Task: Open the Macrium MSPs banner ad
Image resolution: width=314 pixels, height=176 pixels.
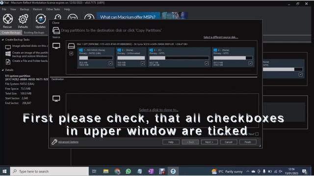Action: (x=142, y=16)
